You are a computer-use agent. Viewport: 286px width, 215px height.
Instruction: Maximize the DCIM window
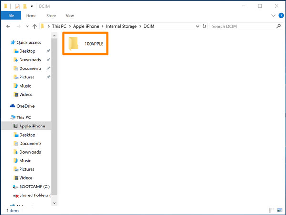coord(260,6)
